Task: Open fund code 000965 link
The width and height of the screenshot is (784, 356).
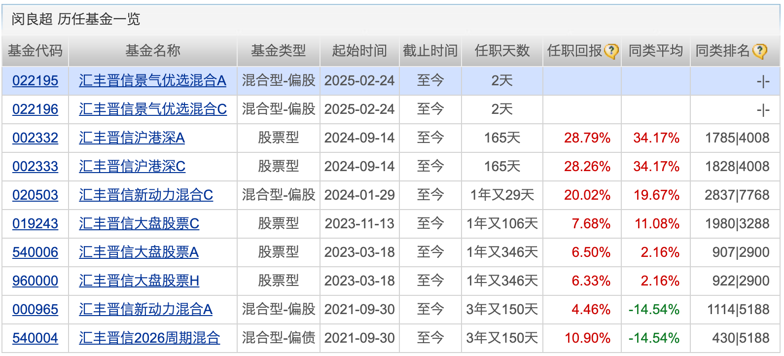Action: tap(35, 310)
